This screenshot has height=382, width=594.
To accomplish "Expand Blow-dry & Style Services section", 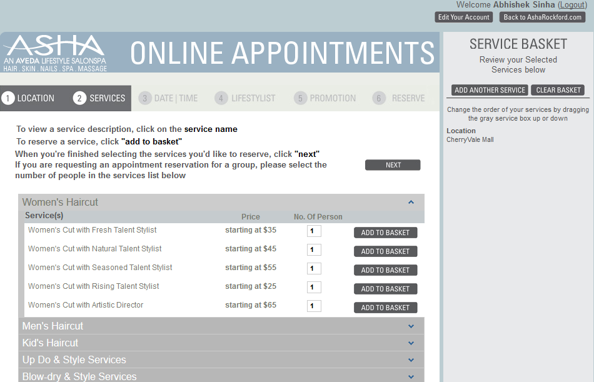I will tap(221, 376).
